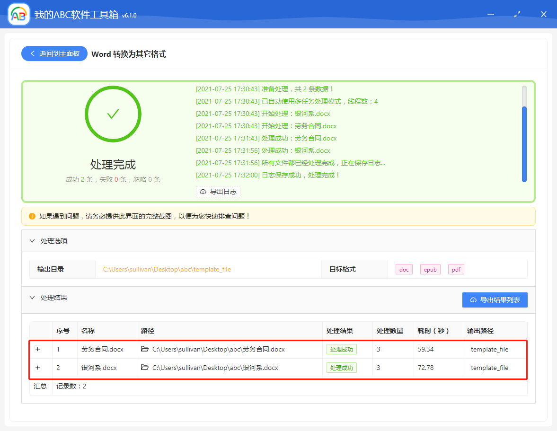Open folder icon beside 银河系.docx path
557x431 pixels.
[145, 368]
